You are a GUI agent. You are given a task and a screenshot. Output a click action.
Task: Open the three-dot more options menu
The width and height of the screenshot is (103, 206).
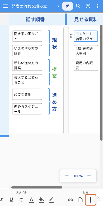coord(98,6)
